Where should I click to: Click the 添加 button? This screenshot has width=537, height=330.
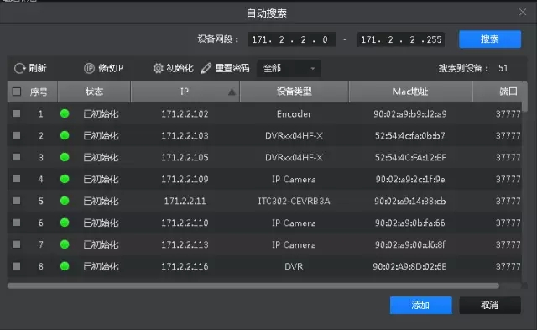(421, 305)
